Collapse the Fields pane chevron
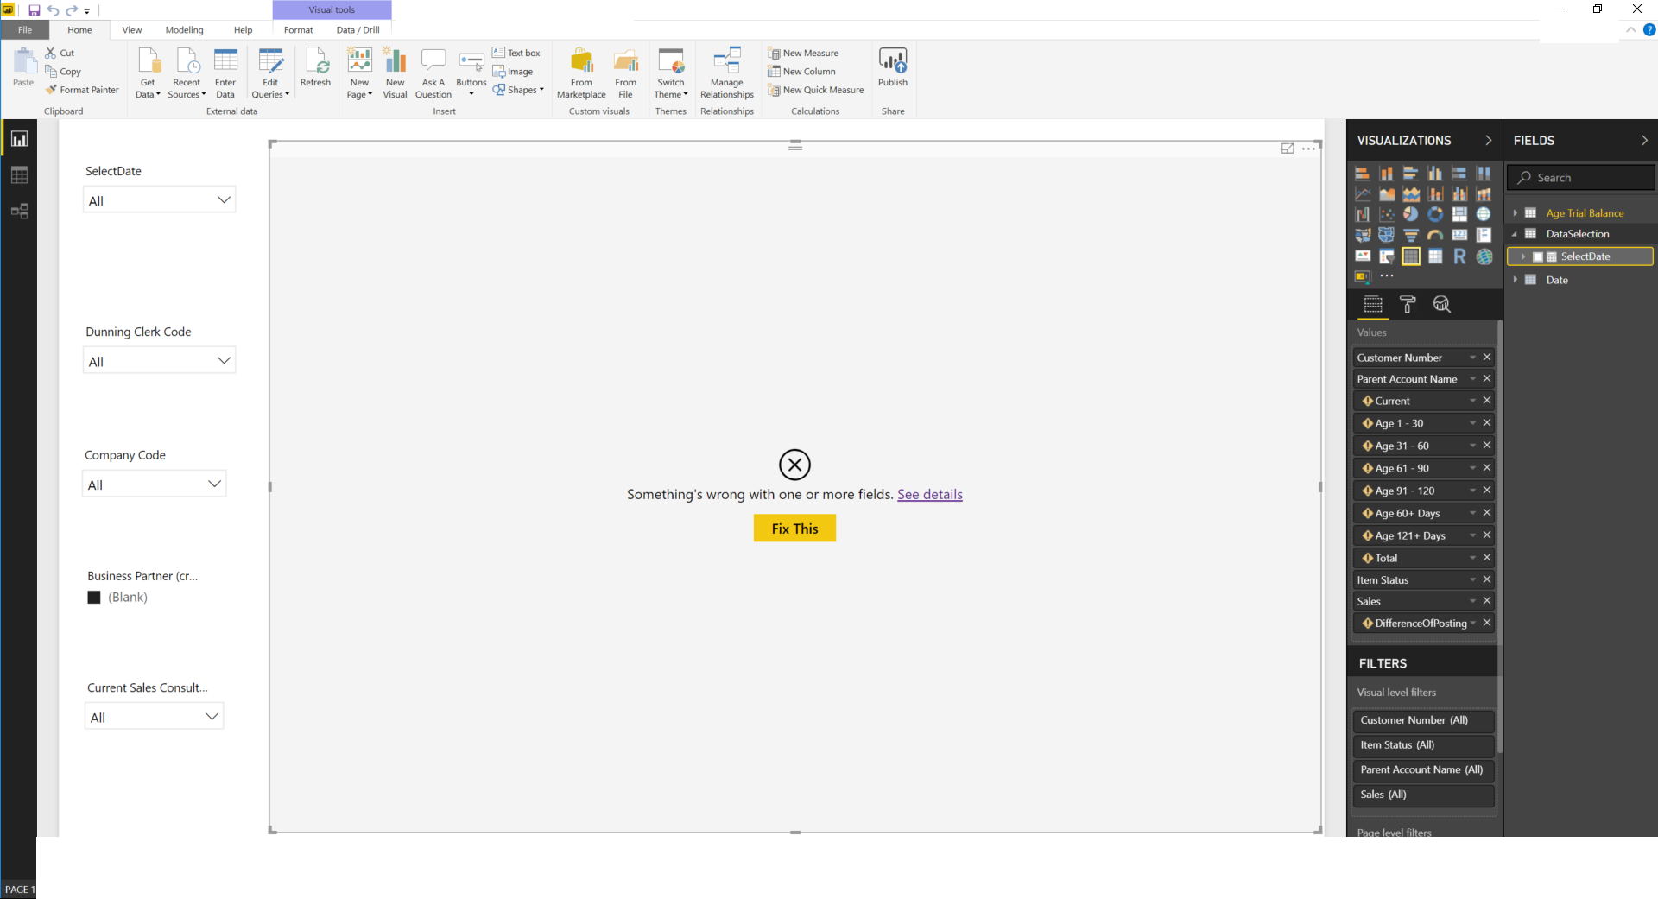 1644,141
